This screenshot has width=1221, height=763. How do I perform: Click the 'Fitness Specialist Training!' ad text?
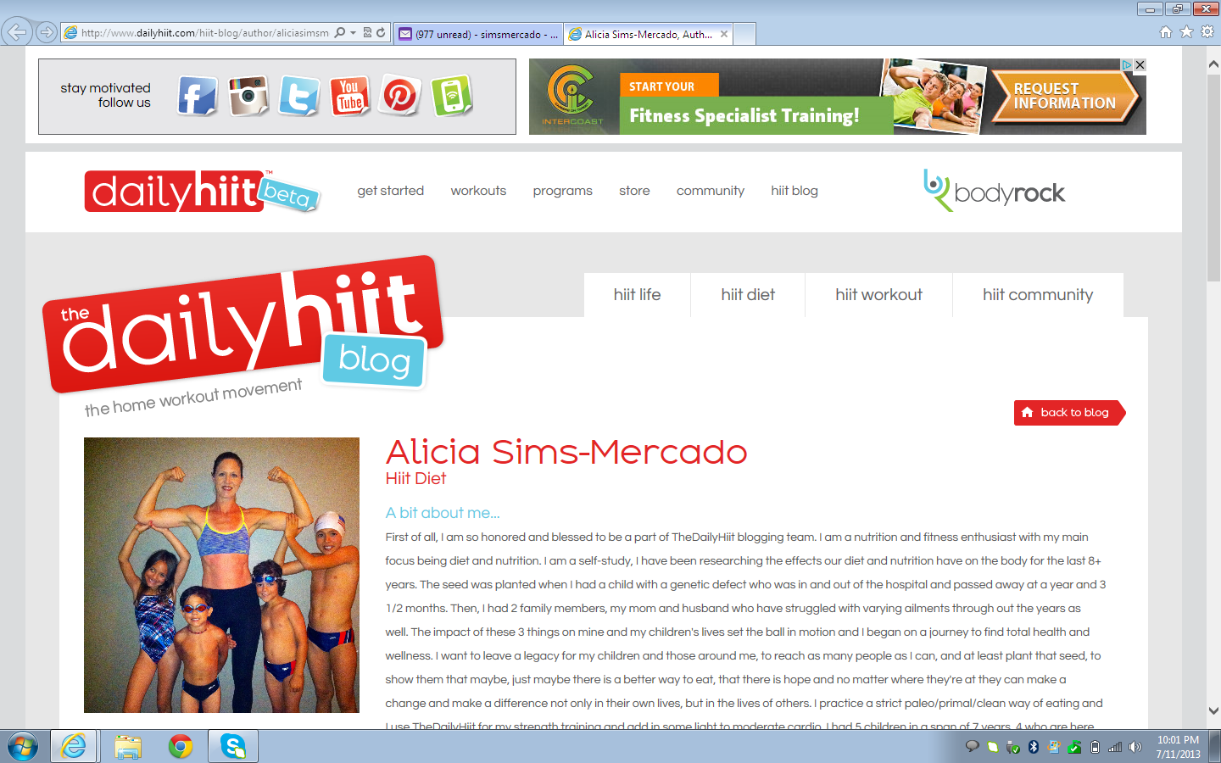744,115
